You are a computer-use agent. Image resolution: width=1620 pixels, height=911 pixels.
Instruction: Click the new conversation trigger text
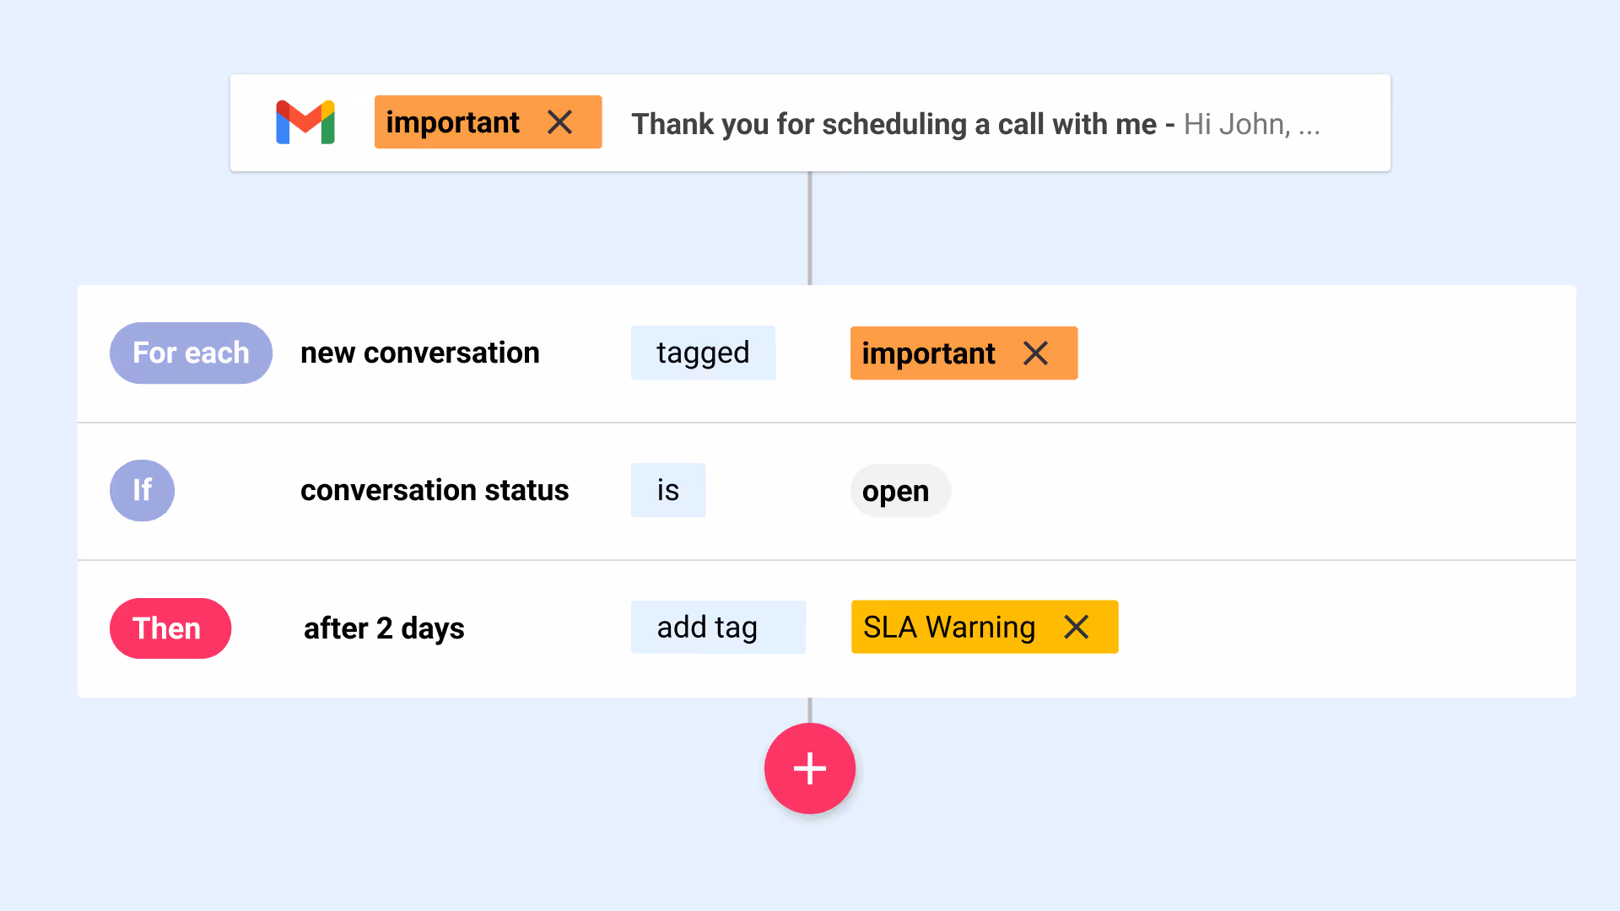click(x=419, y=353)
